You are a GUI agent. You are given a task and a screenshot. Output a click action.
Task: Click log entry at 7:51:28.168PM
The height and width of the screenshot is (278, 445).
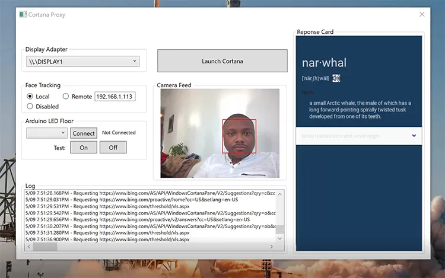[x=150, y=193]
